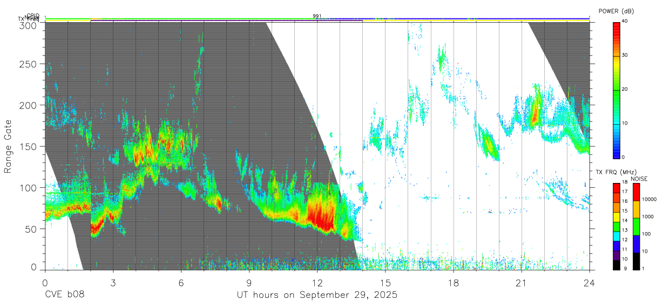Image resolution: width=663 pixels, height=306 pixels.
Task: Click the 9 label on TX FRQ scale
Action: (x=624, y=269)
